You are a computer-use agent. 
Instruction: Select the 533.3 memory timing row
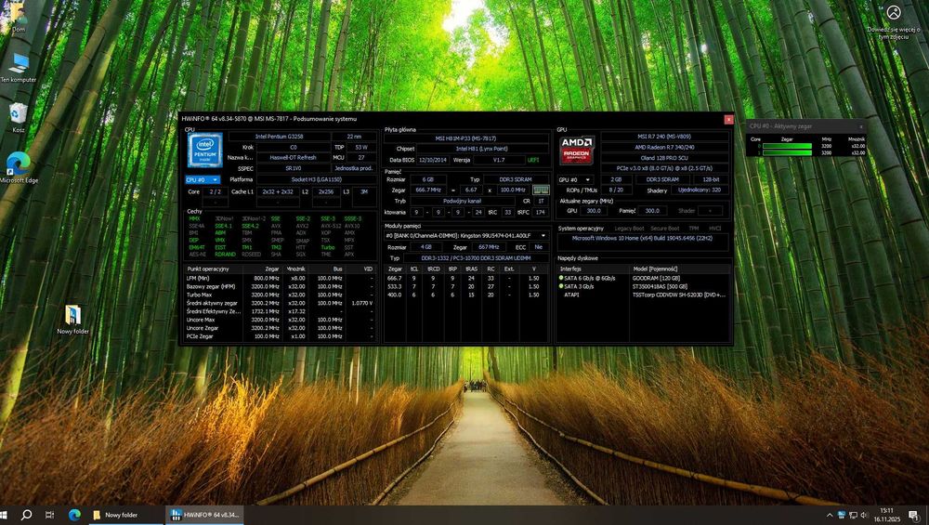(x=467, y=286)
